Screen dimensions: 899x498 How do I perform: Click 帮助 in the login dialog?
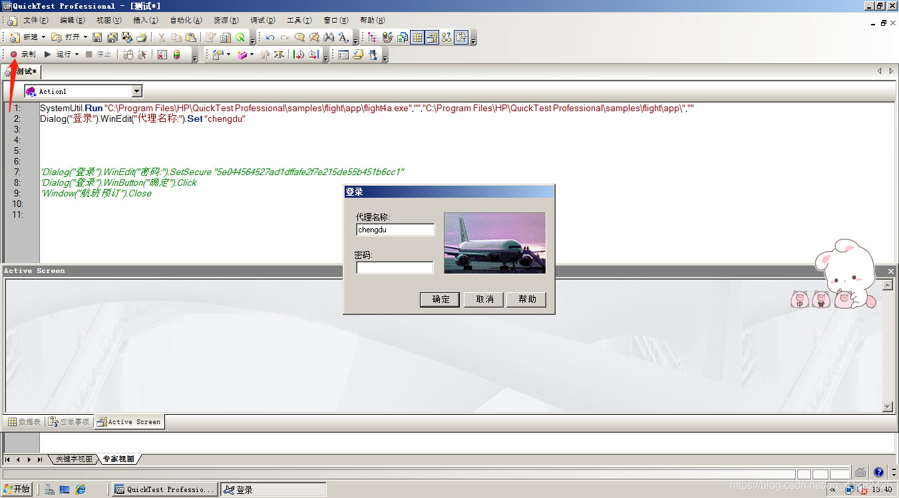526,299
